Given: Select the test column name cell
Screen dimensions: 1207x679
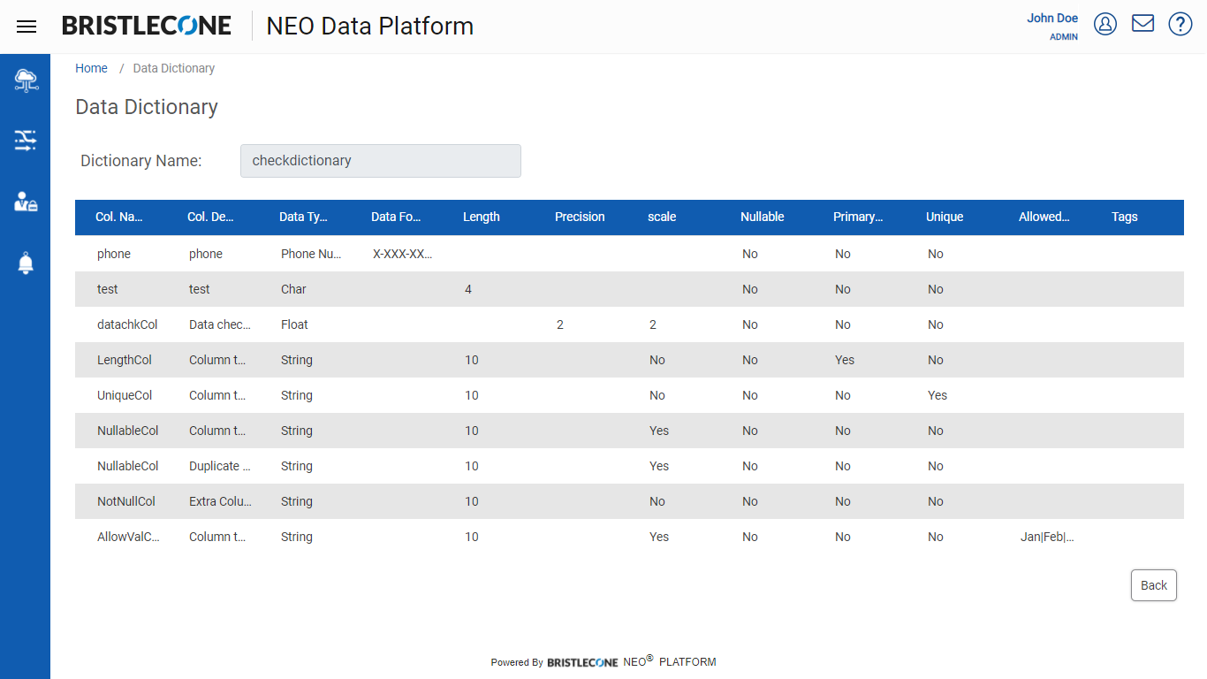Looking at the screenshot, I should point(108,289).
